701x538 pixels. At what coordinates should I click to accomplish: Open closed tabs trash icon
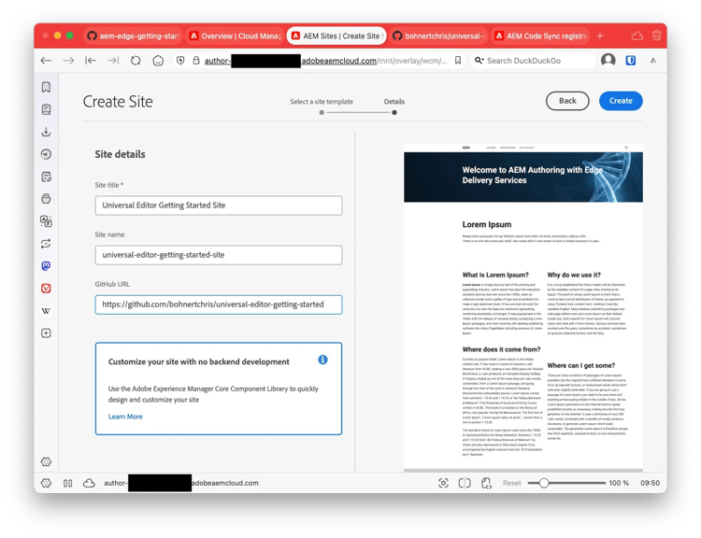coord(656,35)
